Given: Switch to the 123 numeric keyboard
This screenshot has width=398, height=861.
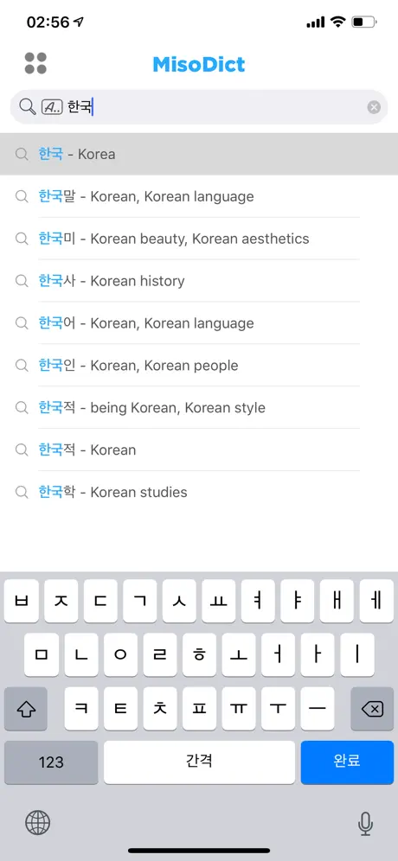Looking at the screenshot, I should (x=51, y=762).
